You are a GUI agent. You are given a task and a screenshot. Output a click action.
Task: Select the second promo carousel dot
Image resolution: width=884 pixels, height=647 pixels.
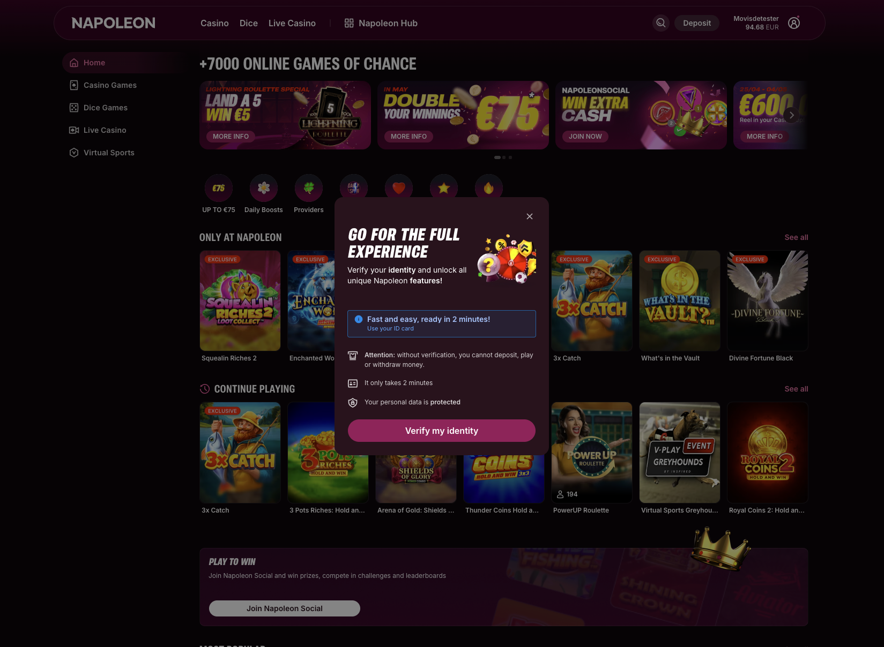click(504, 157)
